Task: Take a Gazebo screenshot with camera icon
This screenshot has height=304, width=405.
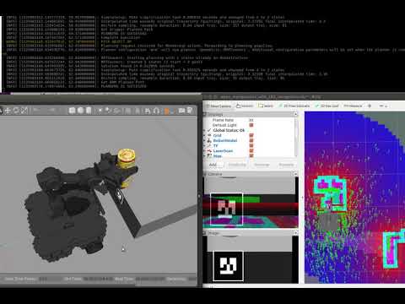Action: (x=181, y=111)
